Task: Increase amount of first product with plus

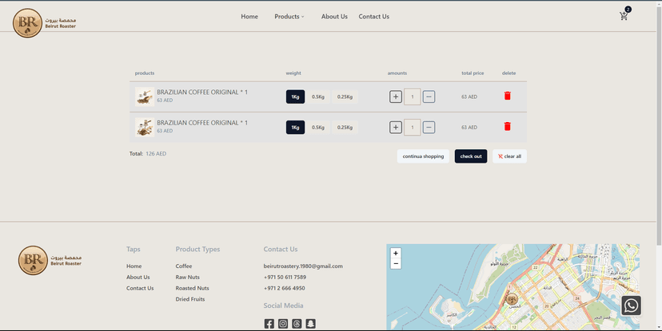Action: click(396, 97)
